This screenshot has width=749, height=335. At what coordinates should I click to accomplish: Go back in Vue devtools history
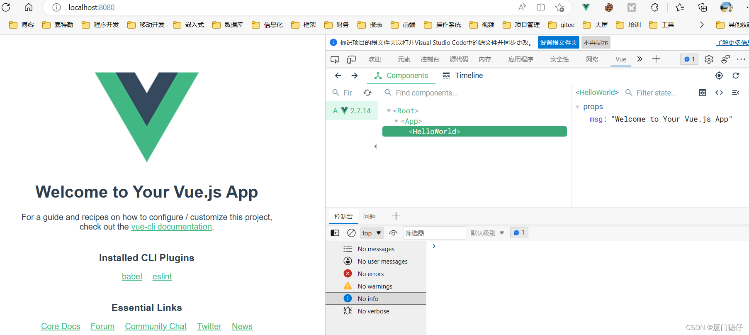[x=338, y=76]
